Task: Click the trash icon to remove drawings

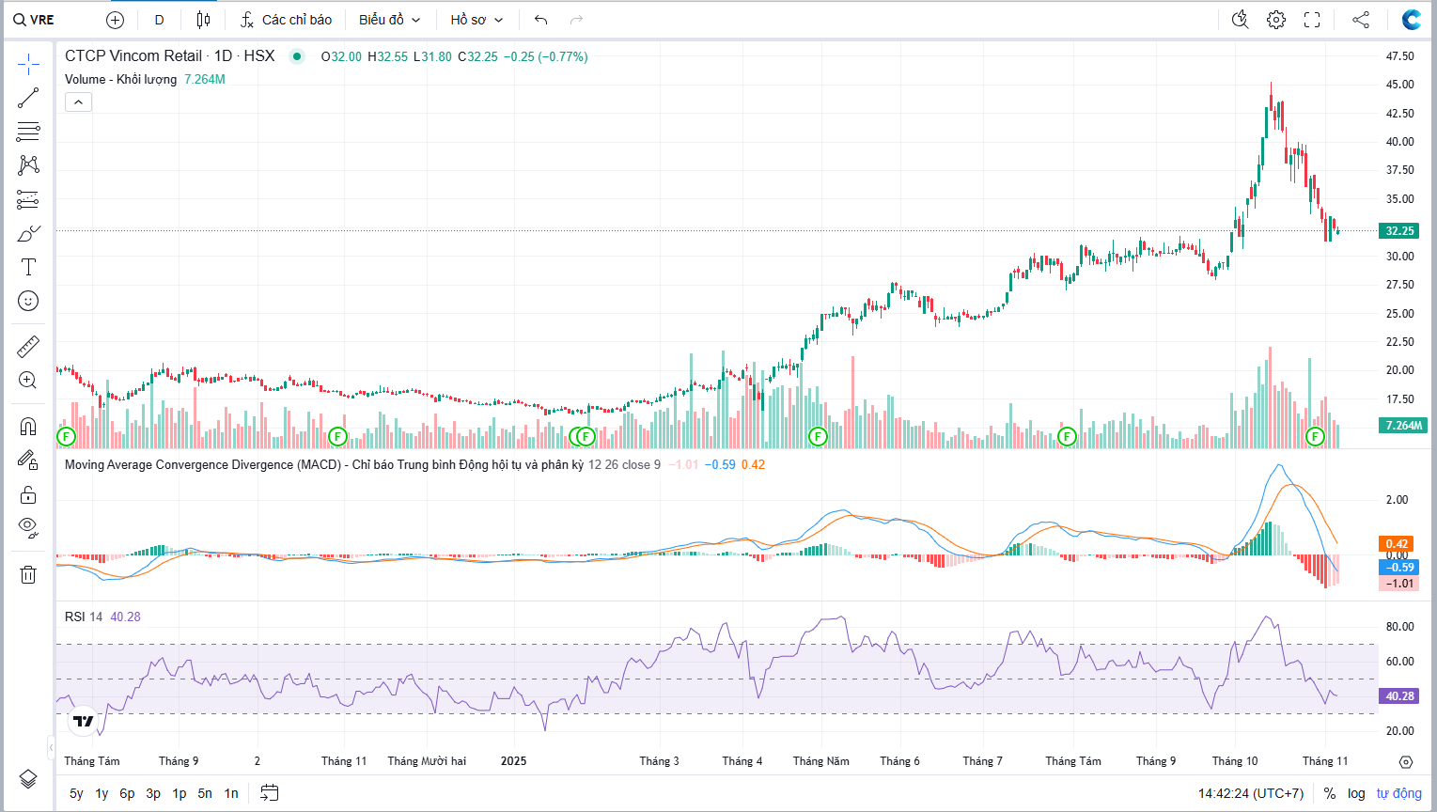Action: (x=28, y=574)
